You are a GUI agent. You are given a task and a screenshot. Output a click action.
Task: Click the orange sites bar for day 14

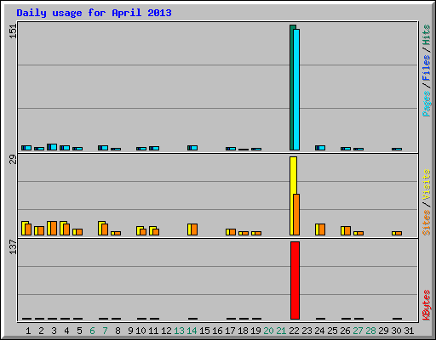pos(194,229)
